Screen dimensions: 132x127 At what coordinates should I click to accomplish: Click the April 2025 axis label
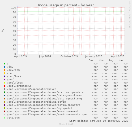[x=118, y=56]
